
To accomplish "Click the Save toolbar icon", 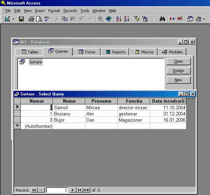I will coord(21,19).
